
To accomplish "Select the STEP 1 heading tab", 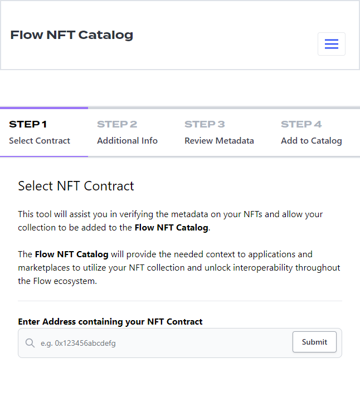I will pos(28,124).
